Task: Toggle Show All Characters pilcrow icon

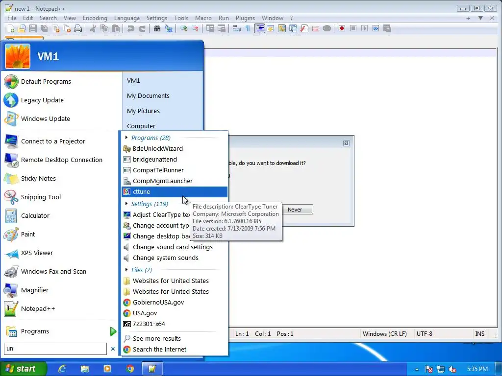Action: (248, 29)
